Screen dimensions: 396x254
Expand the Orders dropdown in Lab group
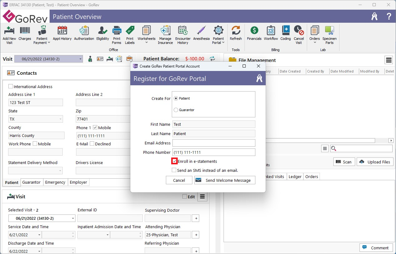click(x=315, y=43)
